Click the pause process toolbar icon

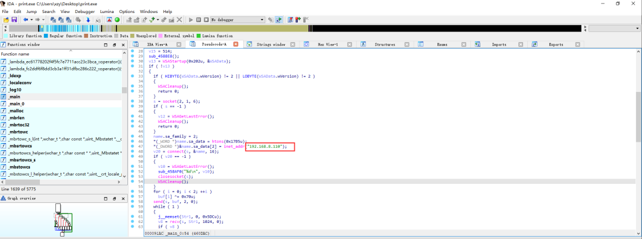(x=199, y=20)
